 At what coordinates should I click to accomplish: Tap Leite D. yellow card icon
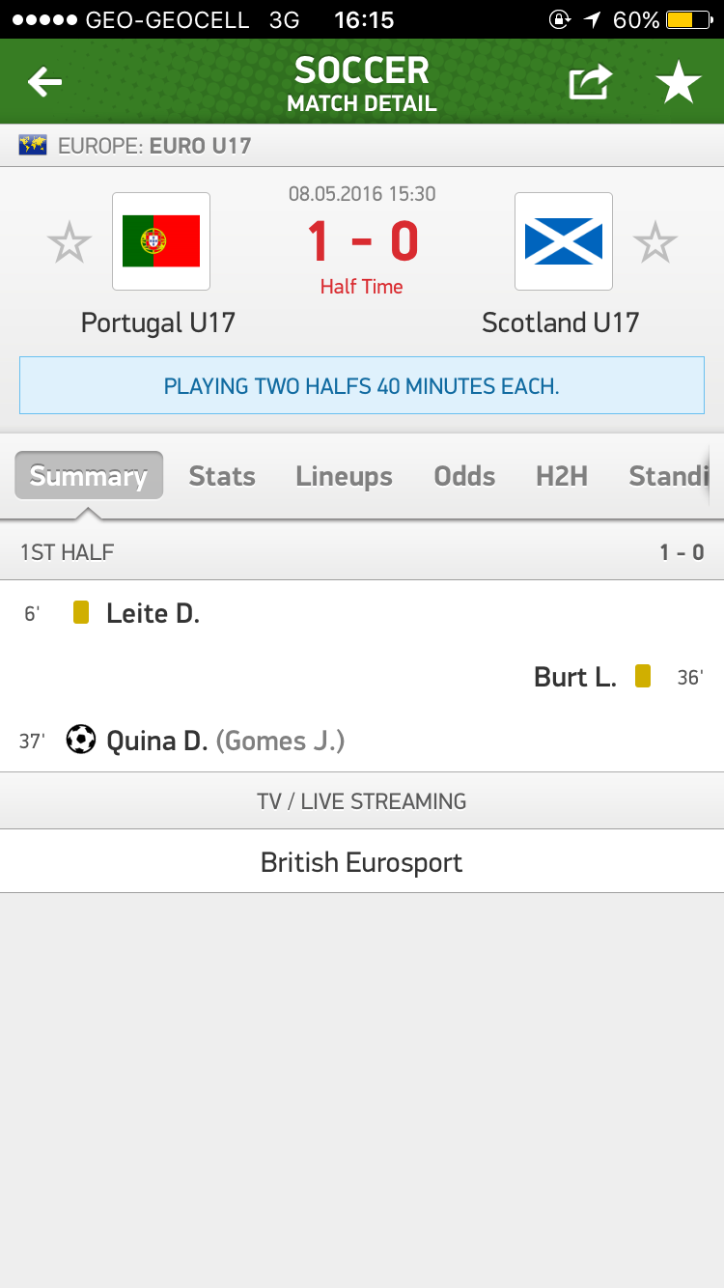[81, 612]
